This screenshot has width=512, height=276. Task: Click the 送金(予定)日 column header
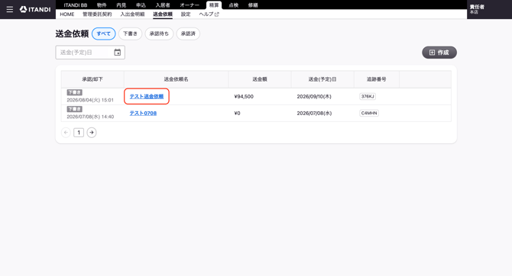pos(322,79)
